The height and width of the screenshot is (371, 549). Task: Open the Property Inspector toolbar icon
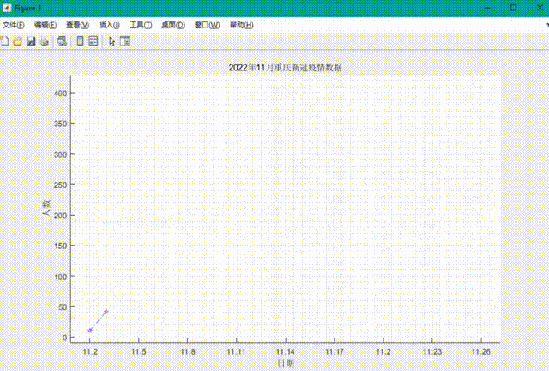124,41
